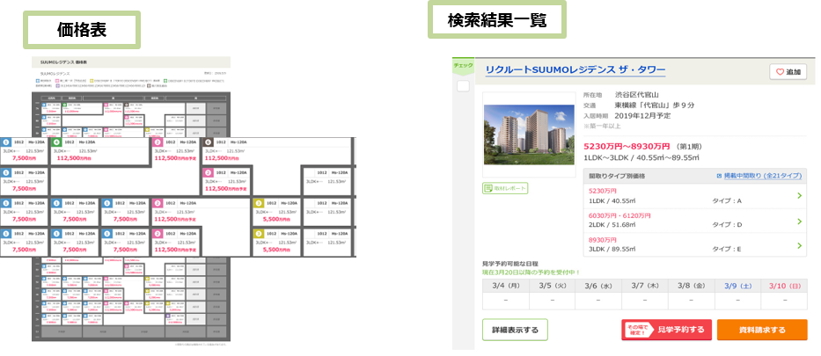Tick the チェック checkbox for the property

tap(463, 86)
